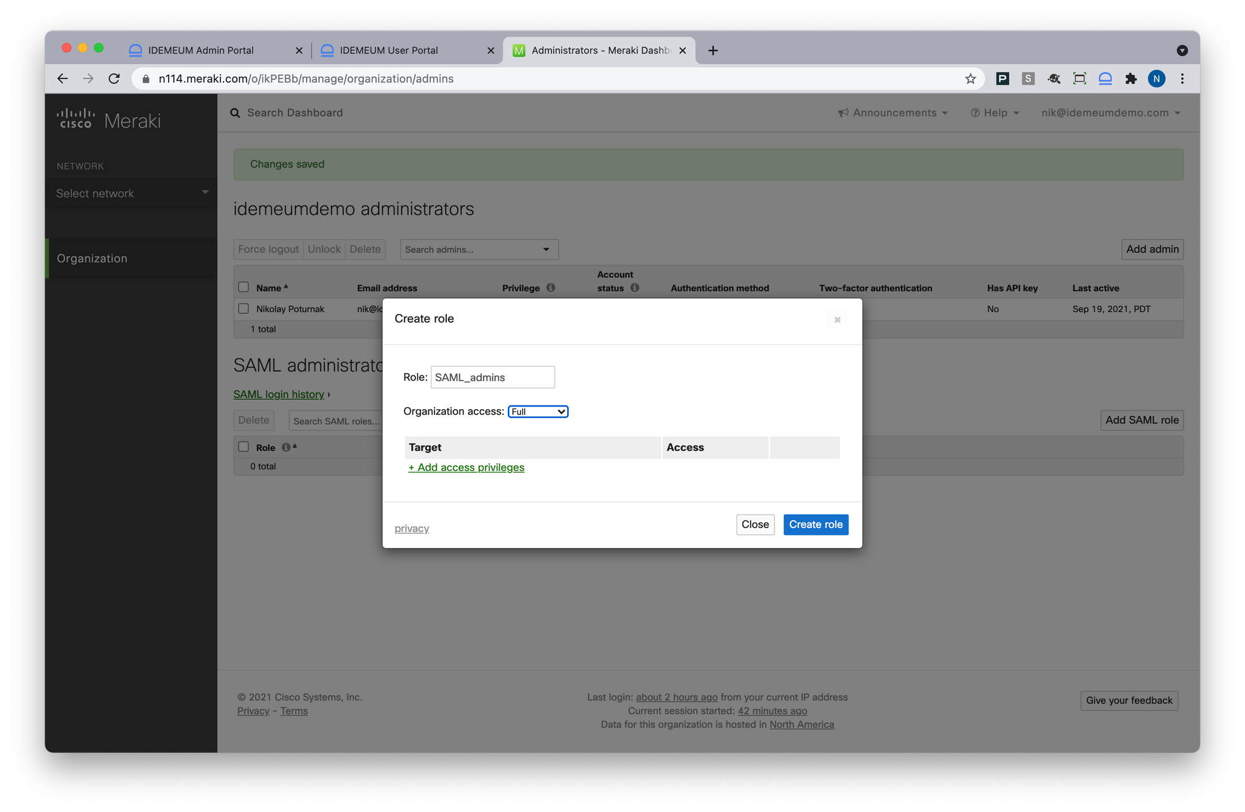Open the footer Terms link
The height and width of the screenshot is (812, 1245).
[294, 710]
